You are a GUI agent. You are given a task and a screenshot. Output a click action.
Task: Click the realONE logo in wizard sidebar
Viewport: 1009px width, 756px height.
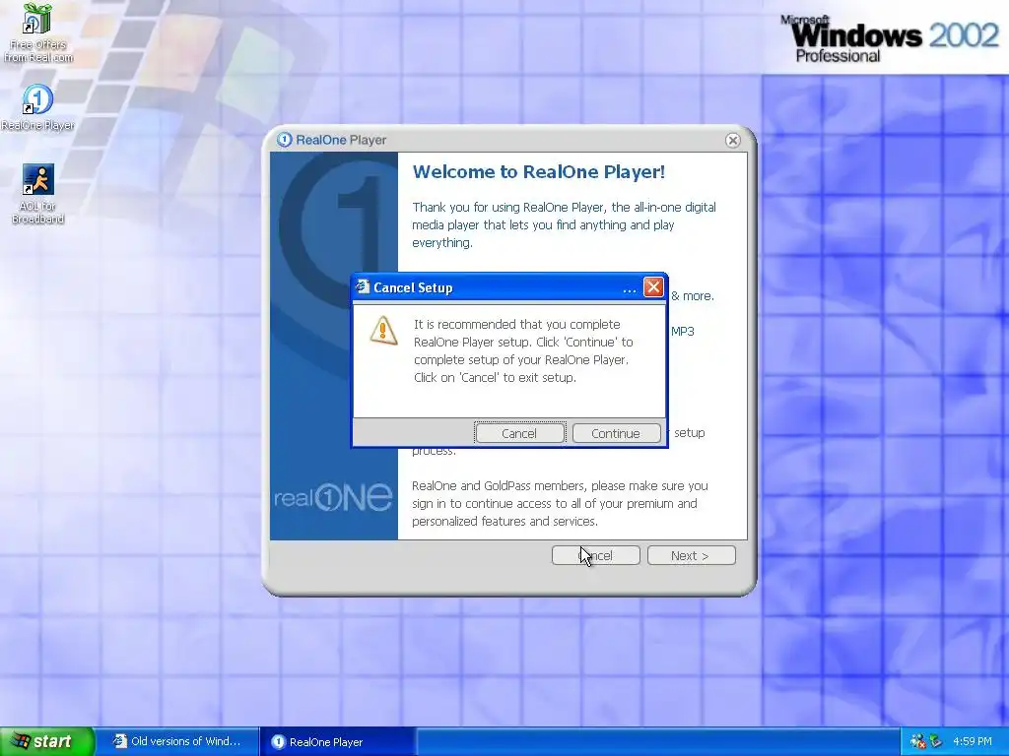click(x=333, y=497)
